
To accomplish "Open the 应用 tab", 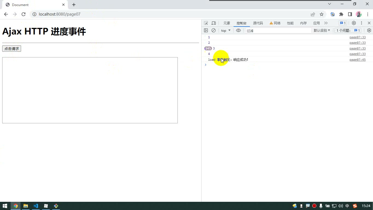I will point(317,23).
